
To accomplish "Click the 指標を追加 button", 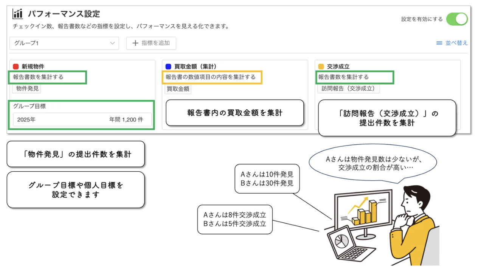I will point(151,43).
